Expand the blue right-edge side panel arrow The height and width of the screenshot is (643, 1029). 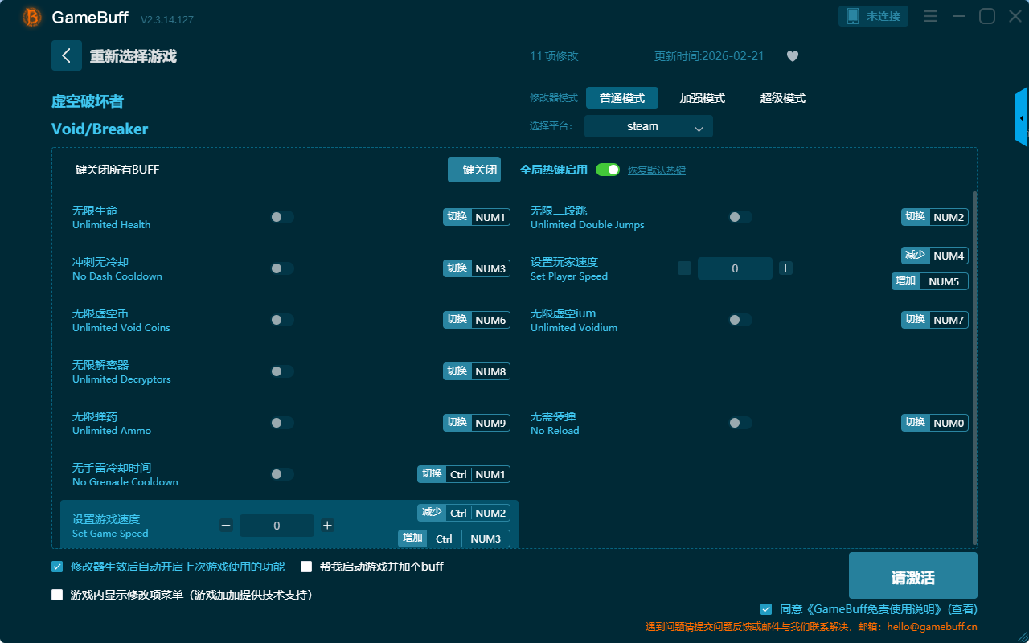pyautogui.click(x=1022, y=118)
